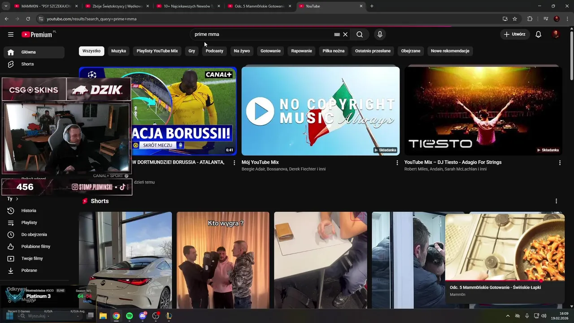
Task: Switch to Odc. 5 Mamm0ńskie Gotowanie tab
Action: (259, 6)
